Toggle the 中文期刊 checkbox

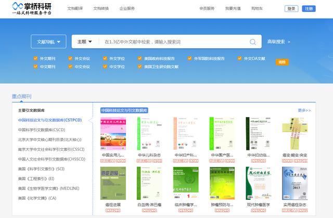[35, 67]
